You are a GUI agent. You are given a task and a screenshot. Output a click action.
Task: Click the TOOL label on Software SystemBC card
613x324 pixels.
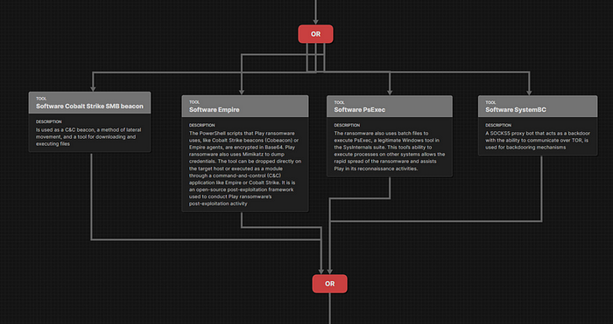click(490, 102)
